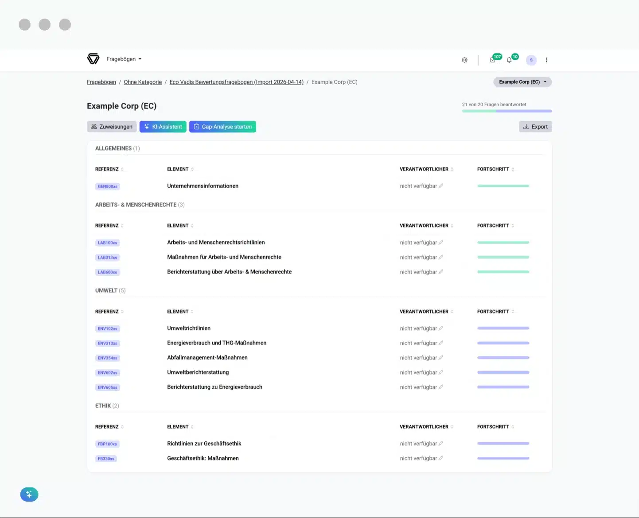Viewport: 639px width, 518px height.
Task: Open the settings gear icon
Action: (x=464, y=60)
